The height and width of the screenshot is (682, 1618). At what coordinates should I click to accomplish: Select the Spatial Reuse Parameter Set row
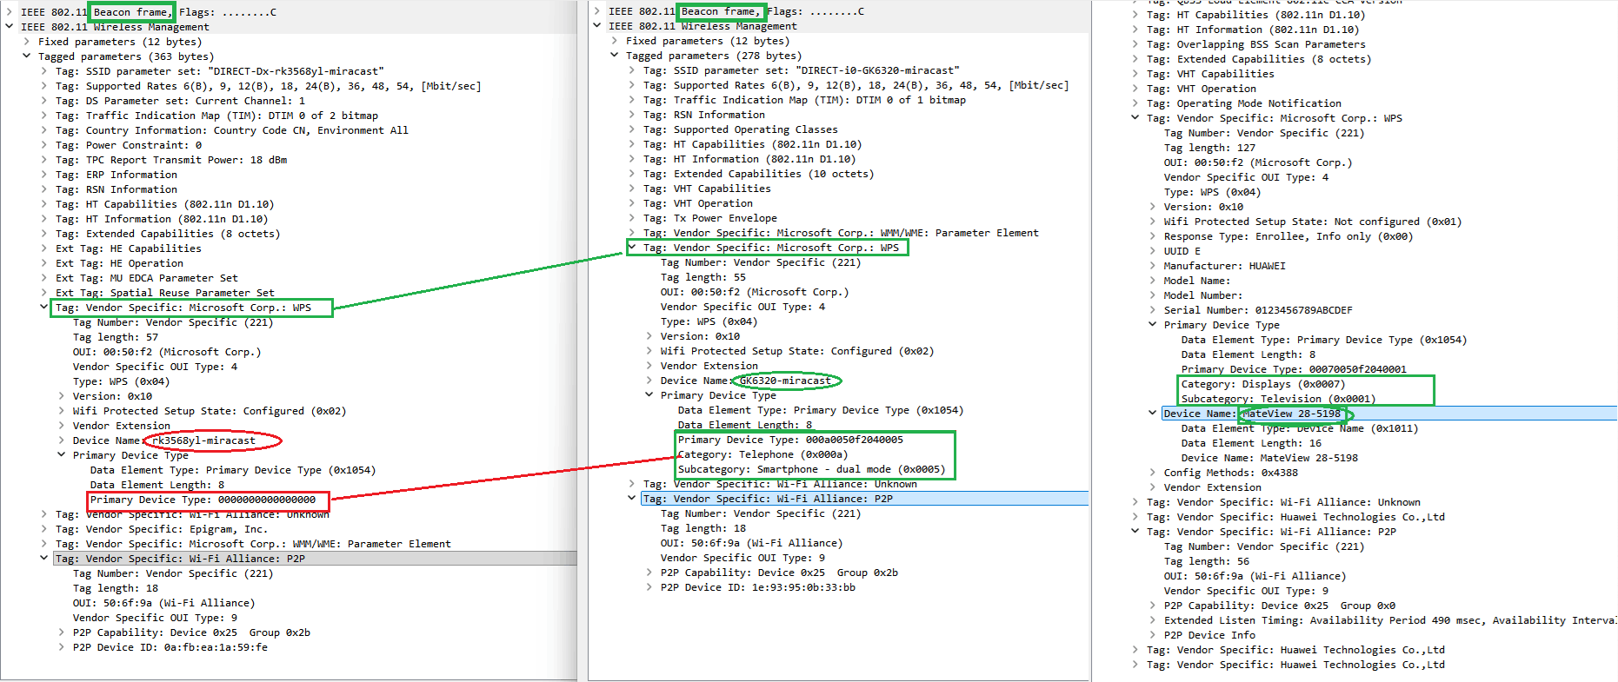coord(165,293)
